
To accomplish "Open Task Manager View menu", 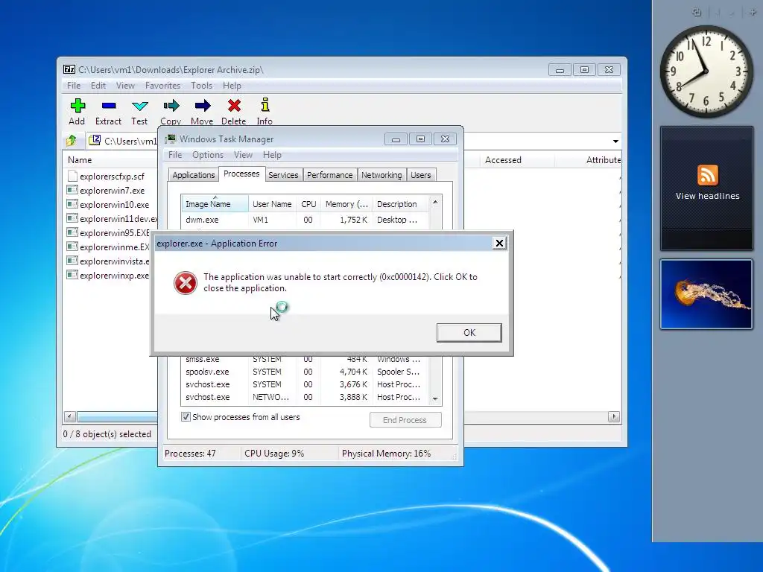I will click(x=243, y=155).
